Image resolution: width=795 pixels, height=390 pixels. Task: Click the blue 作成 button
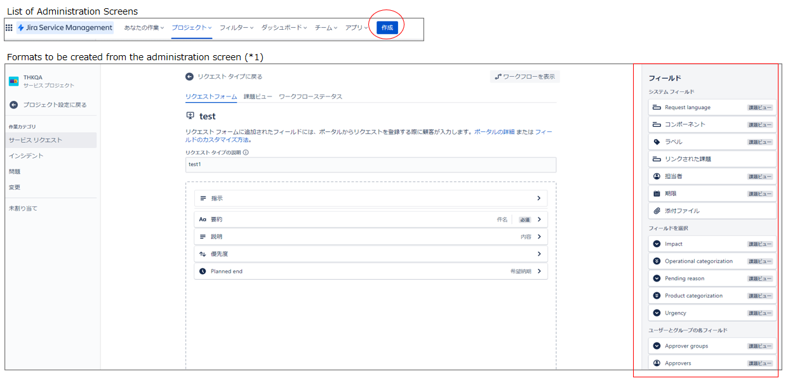click(387, 28)
